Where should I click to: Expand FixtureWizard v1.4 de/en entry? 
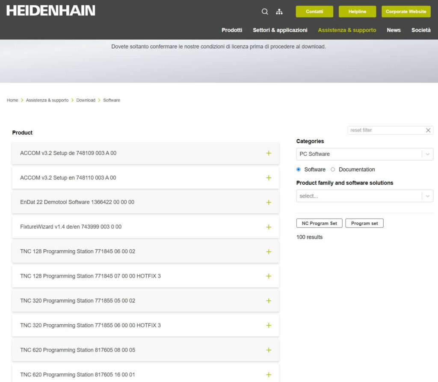click(269, 227)
